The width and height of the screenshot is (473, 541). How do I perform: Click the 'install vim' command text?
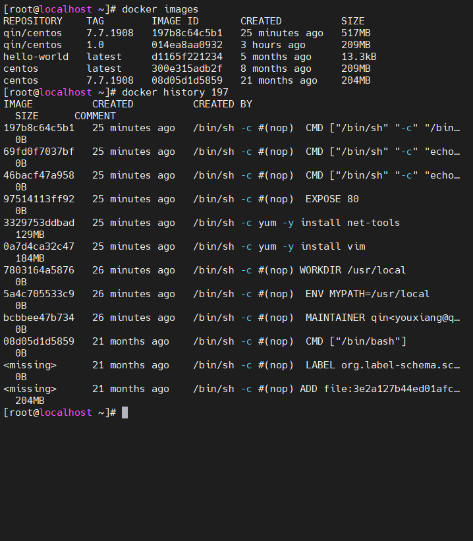click(333, 246)
